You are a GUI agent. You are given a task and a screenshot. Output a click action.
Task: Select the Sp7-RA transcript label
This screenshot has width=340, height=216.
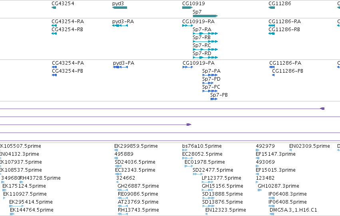(x=202, y=30)
